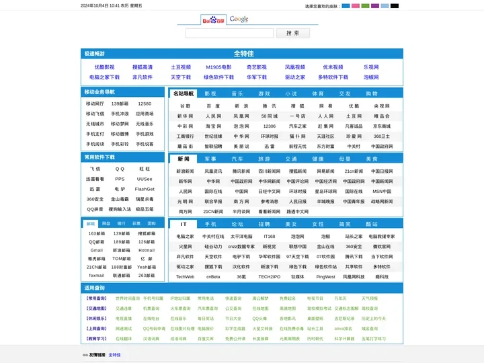Switch to the 军事 tab
This screenshot has width=484, height=363.
(210, 159)
